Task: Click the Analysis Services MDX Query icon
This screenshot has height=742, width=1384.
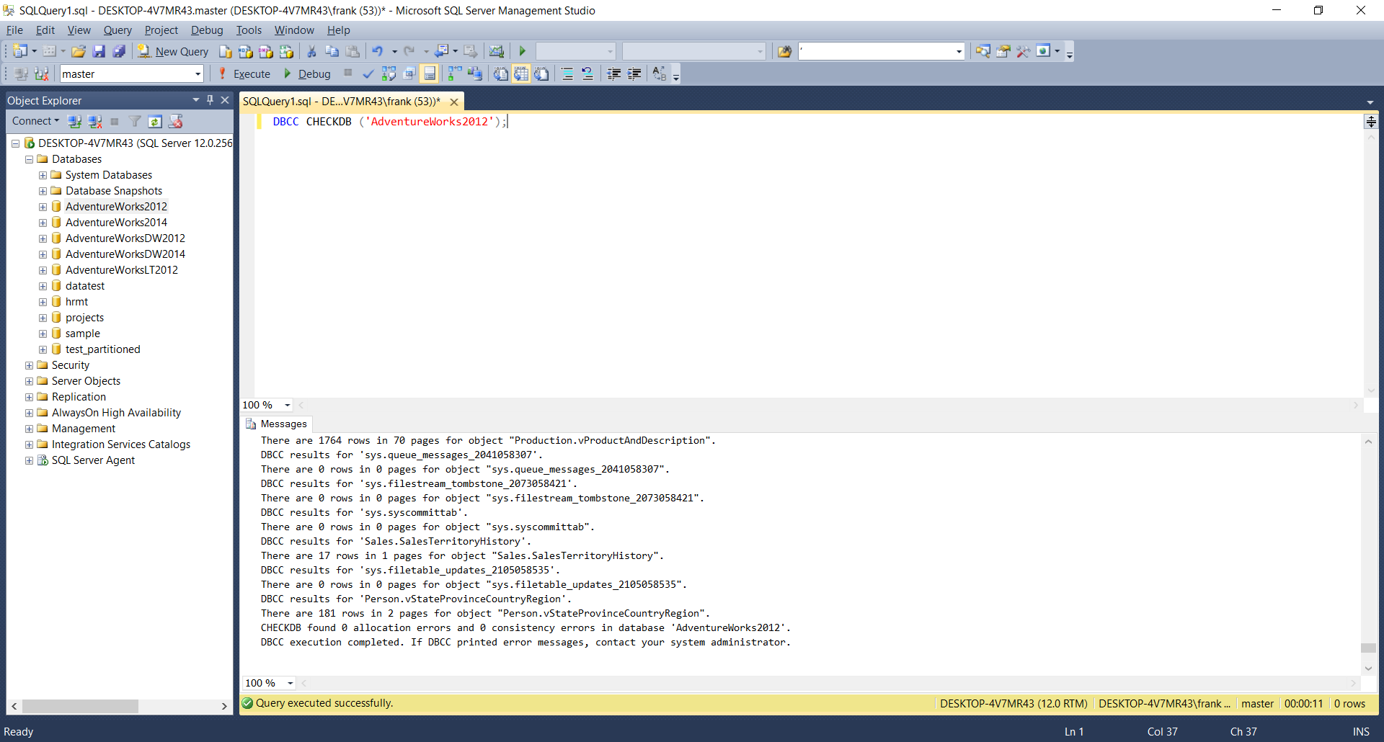Action: [246, 51]
